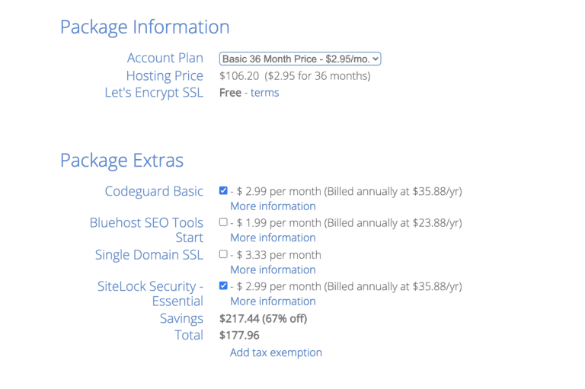Image resolution: width=585 pixels, height=389 pixels.
Task: Show More information for SiteLock Security
Action: click(273, 301)
